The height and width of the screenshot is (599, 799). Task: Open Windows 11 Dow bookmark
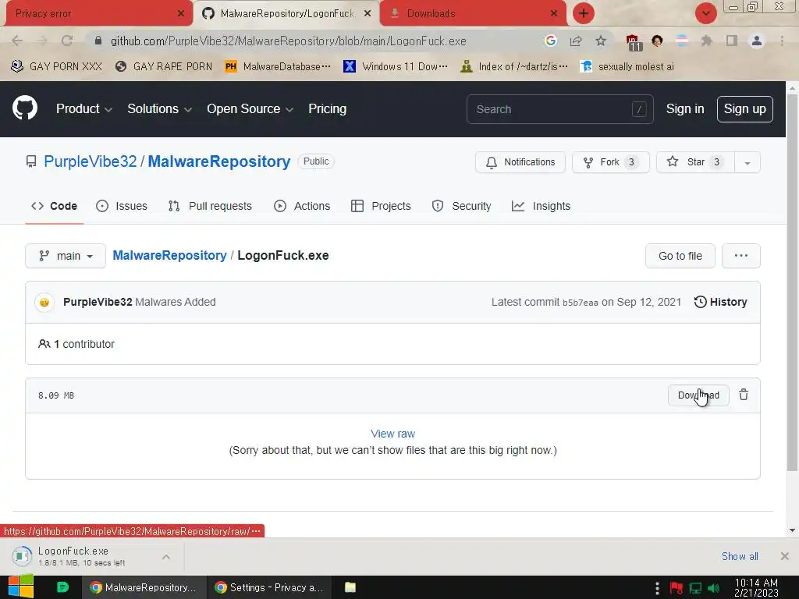(x=396, y=66)
